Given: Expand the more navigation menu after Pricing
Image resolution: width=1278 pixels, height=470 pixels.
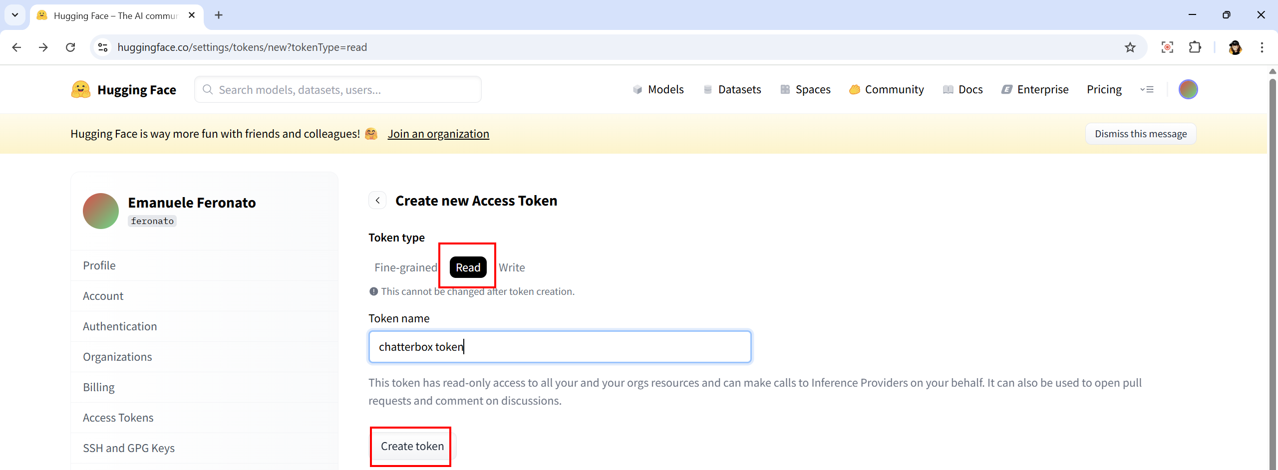Looking at the screenshot, I should [1147, 90].
